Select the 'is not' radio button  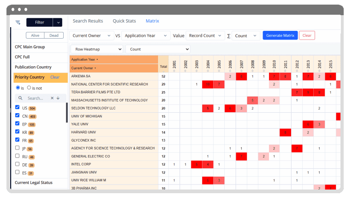click(29, 88)
